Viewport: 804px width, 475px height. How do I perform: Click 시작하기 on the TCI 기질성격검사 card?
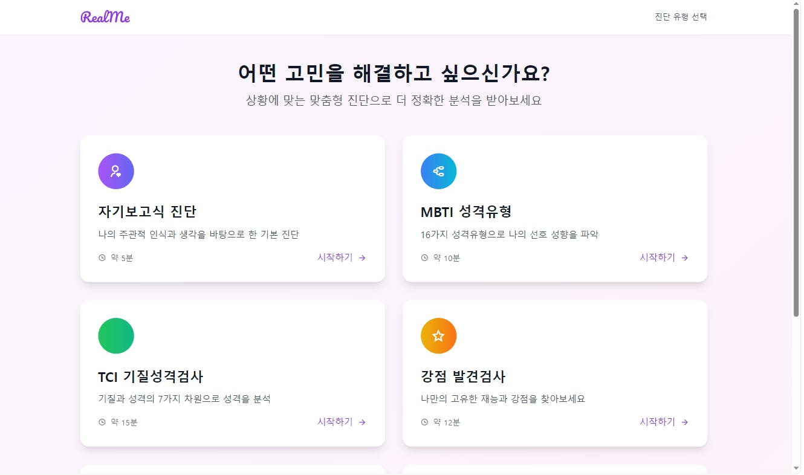pos(334,422)
